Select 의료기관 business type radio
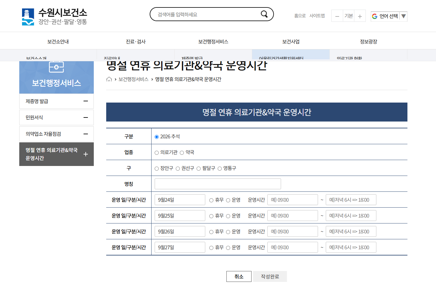This screenshot has height=285, width=436. 157,153
